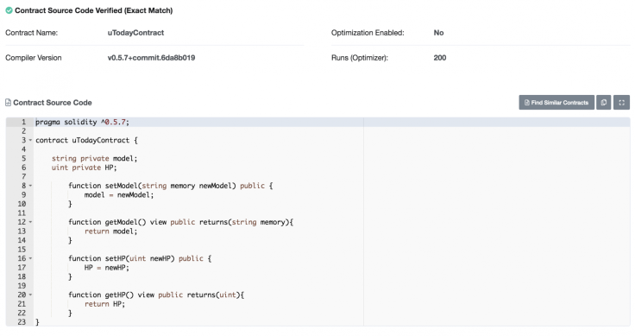This screenshot has width=635, height=336.
Task: Click the Optimization Enabled label
Action: (368, 33)
